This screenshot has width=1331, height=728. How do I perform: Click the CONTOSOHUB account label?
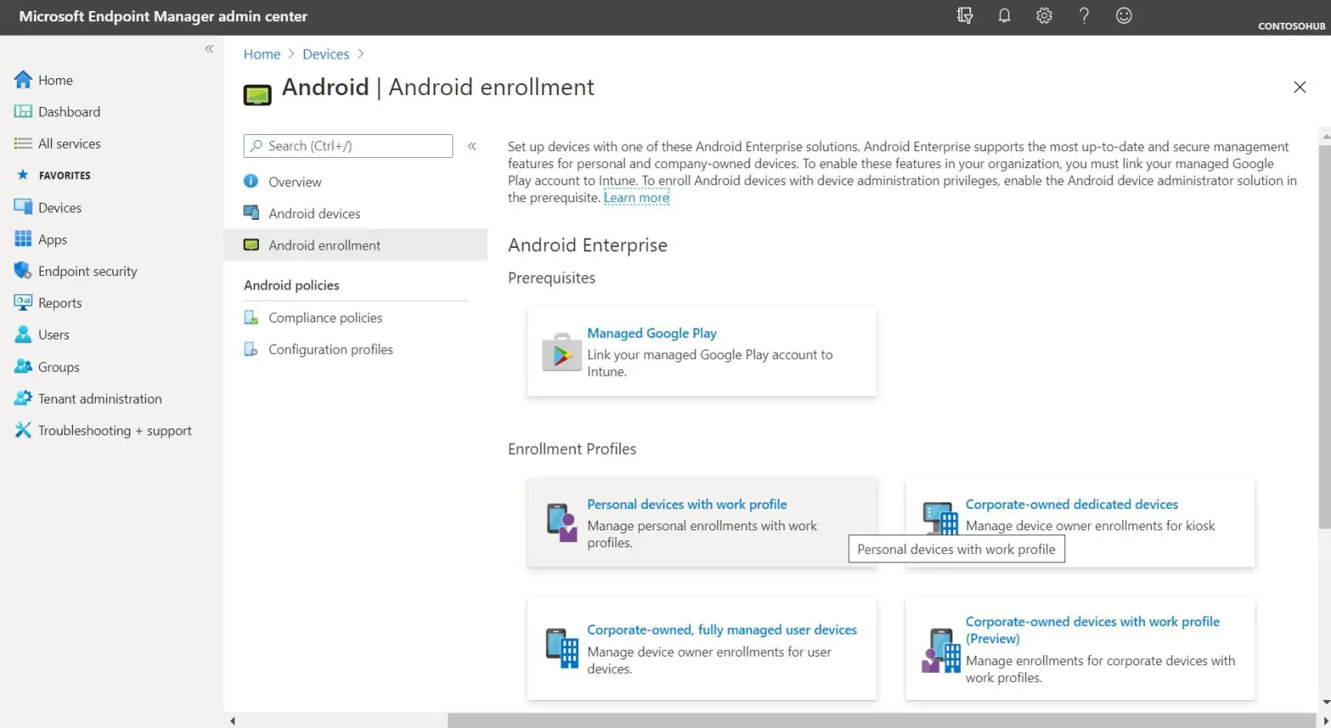coord(1291,26)
